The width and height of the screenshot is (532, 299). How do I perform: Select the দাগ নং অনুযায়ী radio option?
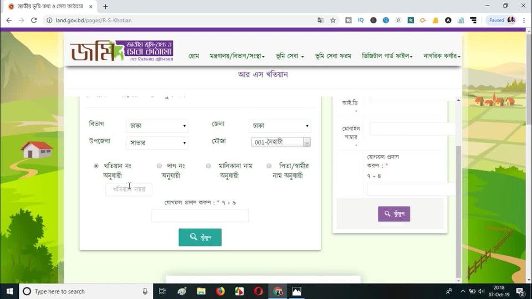[x=159, y=166]
